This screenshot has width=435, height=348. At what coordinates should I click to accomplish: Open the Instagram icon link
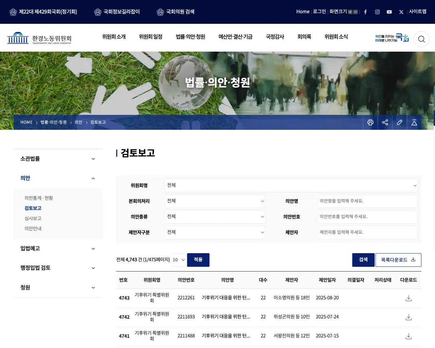[x=377, y=12]
